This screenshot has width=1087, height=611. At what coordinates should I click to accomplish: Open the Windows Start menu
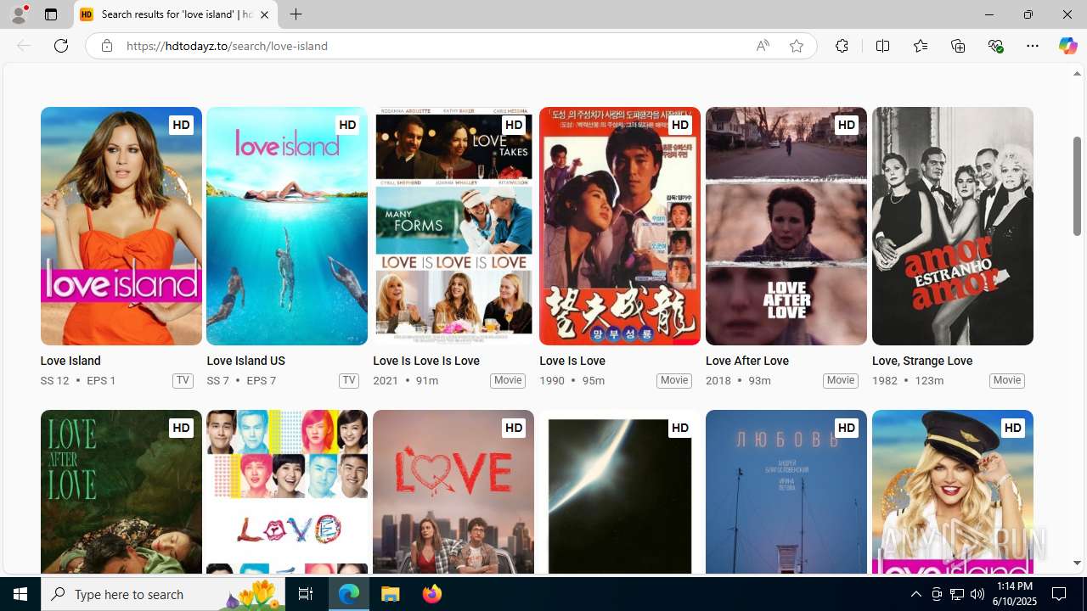pyautogui.click(x=20, y=594)
